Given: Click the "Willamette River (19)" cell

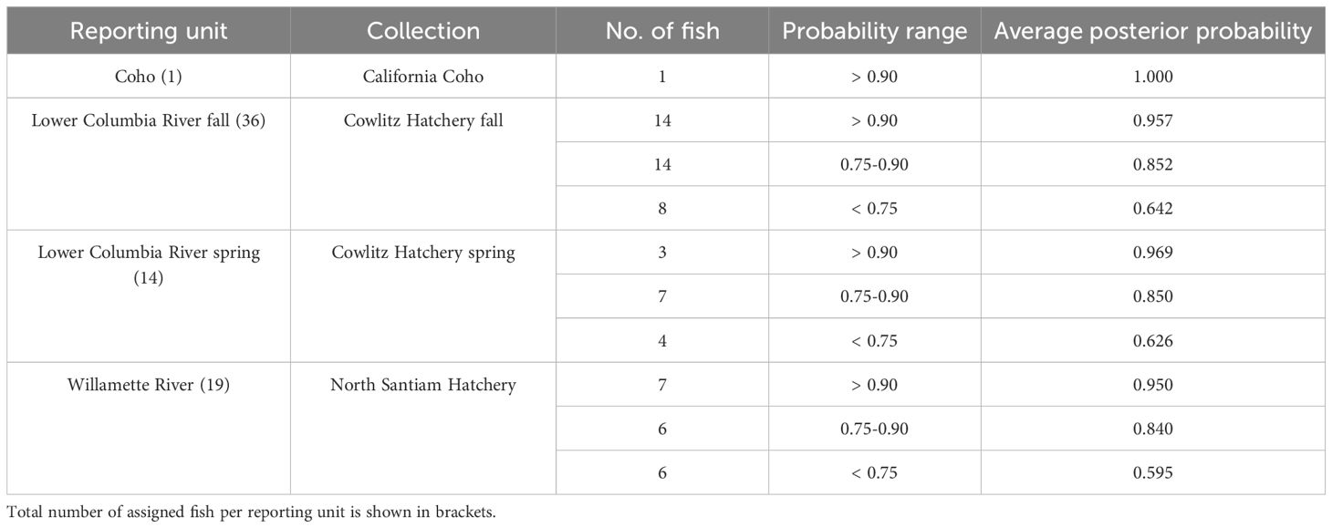Looking at the screenshot, I should point(148,385).
